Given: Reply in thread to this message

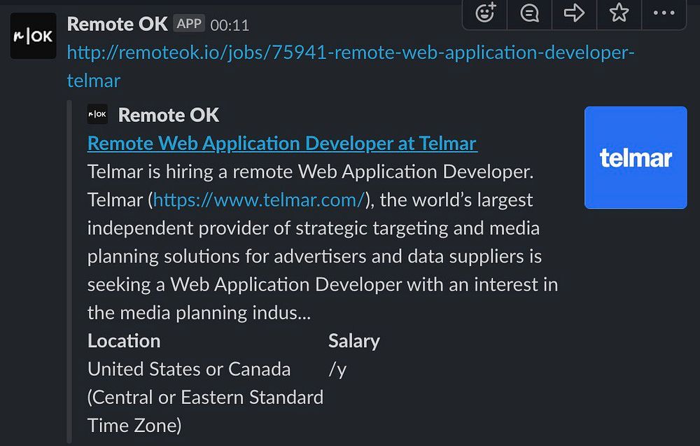Looking at the screenshot, I should 530,13.
